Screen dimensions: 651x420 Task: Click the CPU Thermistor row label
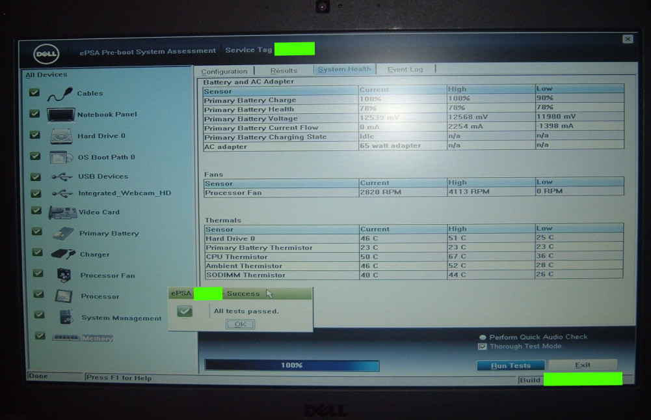(x=237, y=257)
